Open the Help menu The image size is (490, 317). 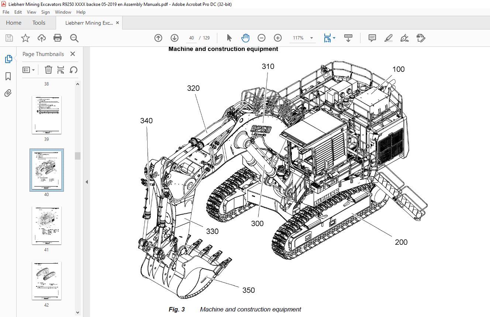click(81, 12)
